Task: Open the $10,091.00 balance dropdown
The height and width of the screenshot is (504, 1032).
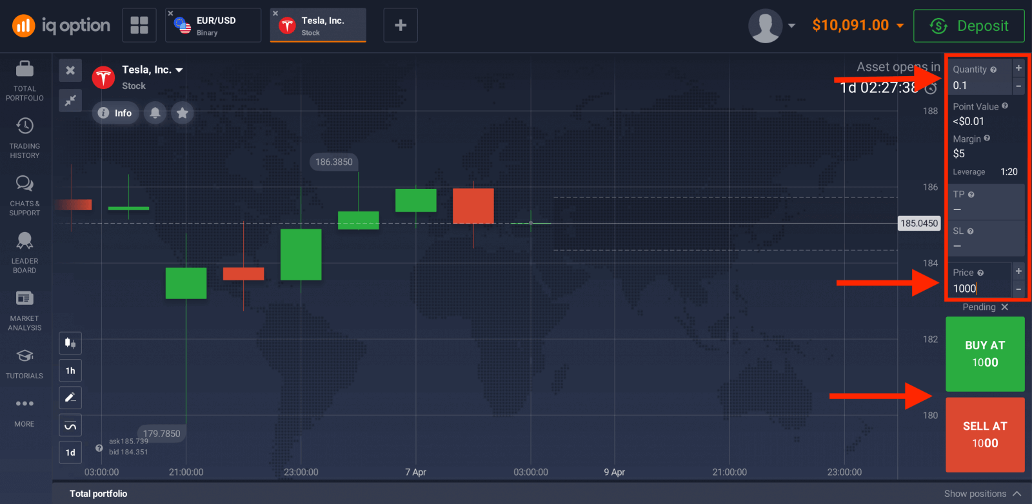Action: pyautogui.click(x=858, y=25)
